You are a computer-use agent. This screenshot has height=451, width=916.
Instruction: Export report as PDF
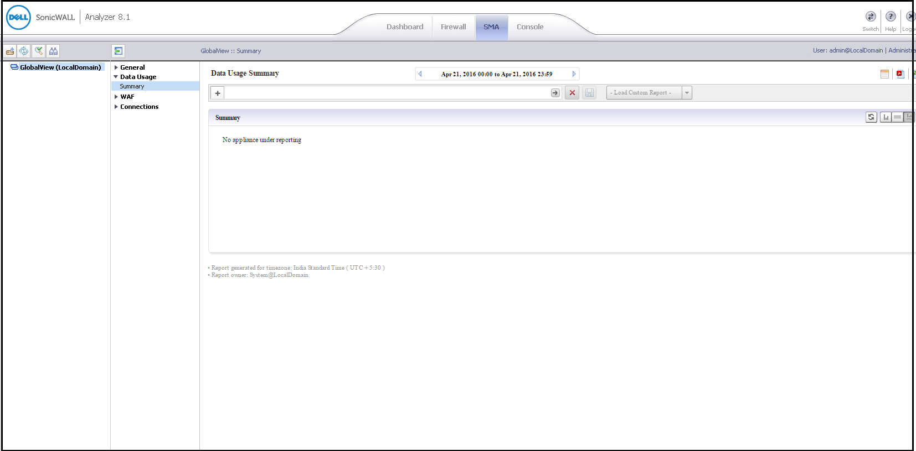pos(900,74)
